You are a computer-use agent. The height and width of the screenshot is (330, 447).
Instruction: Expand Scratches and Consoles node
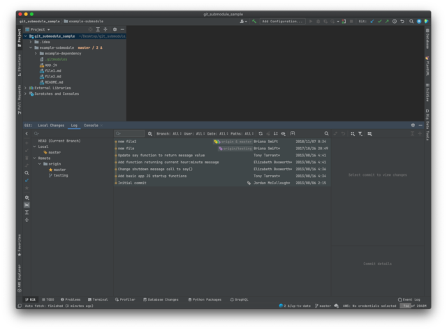point(26,93)
